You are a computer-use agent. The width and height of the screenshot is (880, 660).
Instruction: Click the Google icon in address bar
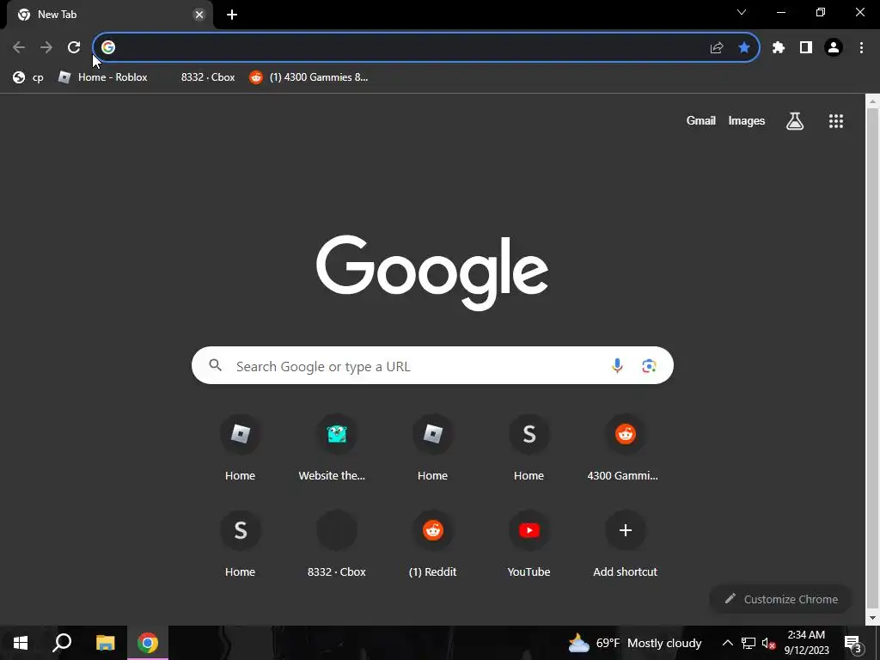tap(108, 47)
